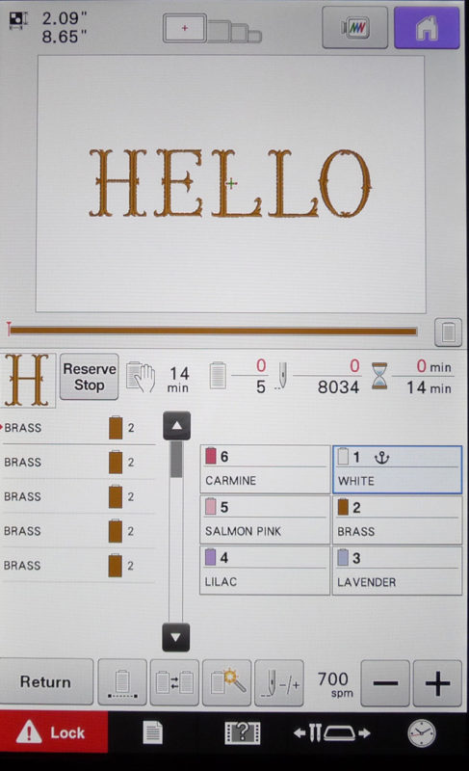Viewport: 469px width, 771px height.
Task: Go to the home screen
Action: (427, 28)
